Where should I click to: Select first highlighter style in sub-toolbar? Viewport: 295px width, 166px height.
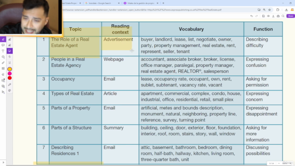coord(10,39)
